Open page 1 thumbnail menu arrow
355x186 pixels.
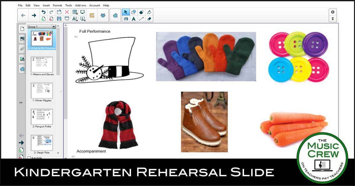click(x=50, y=32)
